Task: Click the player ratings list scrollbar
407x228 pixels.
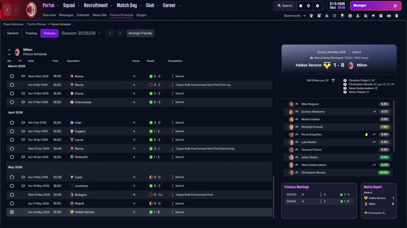Action: (x=394, y=126)
